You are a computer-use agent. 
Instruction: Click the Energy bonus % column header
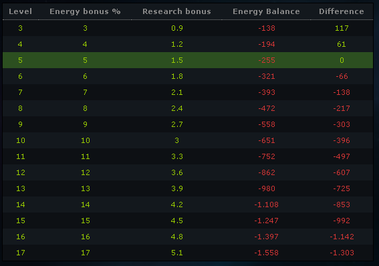[85, 11]
